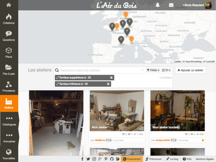The width and height of the screenshot is (216, 162).
Task: Open the Tri sort dropdown
Action: 167,70
